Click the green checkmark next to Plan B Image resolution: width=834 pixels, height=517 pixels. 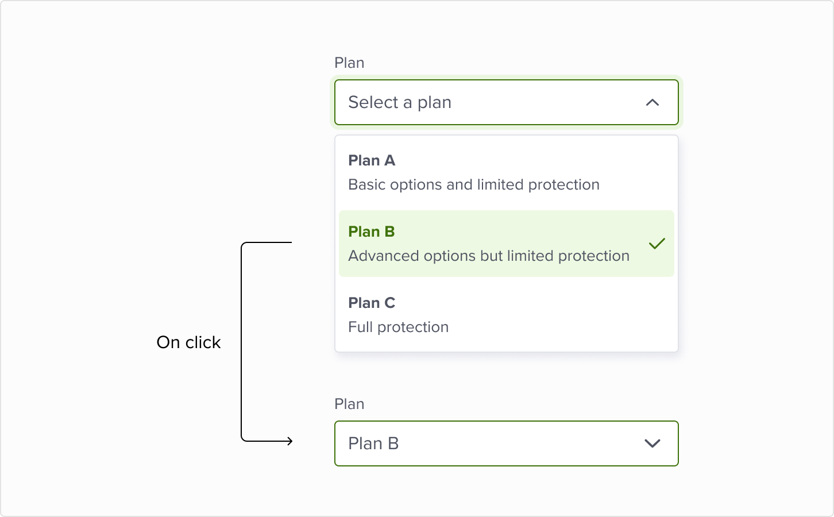(657, 244)
